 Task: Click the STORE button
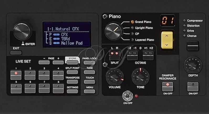point(72,63)
